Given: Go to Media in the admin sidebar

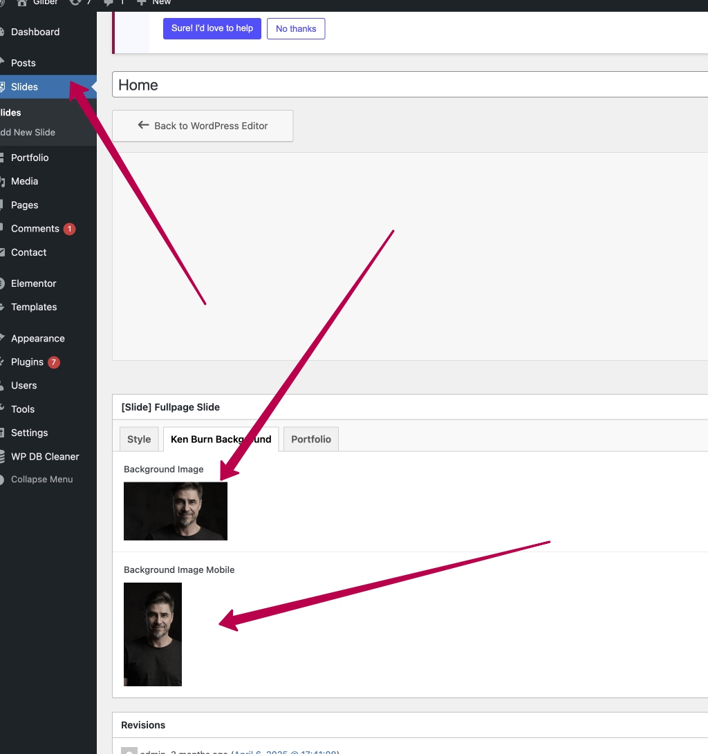Looking at the screenshot, I should click(24, 181).
